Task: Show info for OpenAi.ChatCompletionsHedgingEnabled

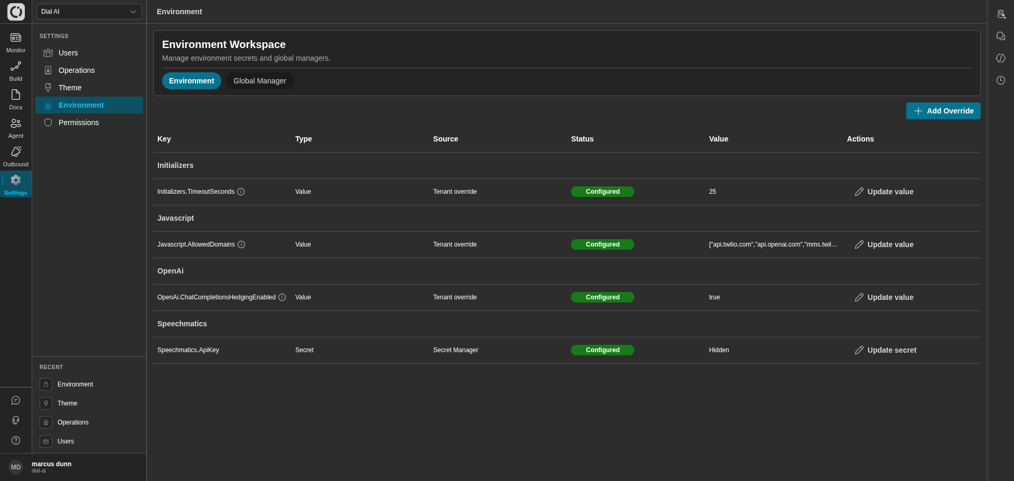Action: point(282,297)
